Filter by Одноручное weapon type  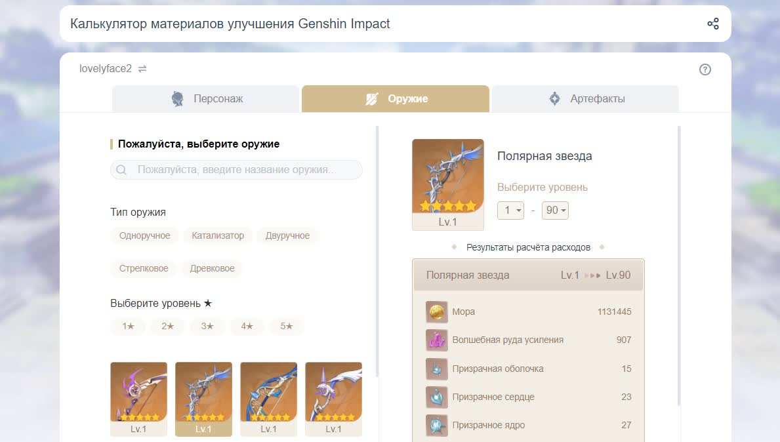click(145, 235)
